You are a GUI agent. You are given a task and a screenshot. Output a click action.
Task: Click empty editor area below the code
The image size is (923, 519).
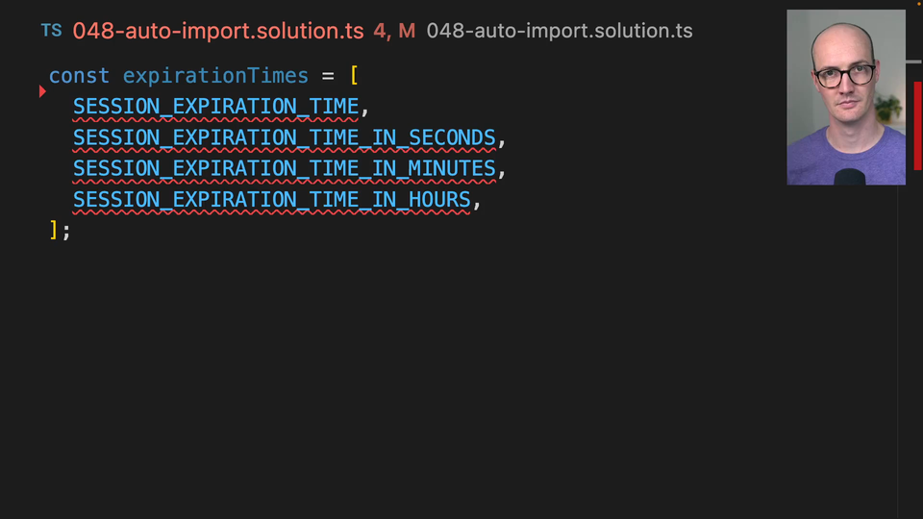[x=433, y=384]
